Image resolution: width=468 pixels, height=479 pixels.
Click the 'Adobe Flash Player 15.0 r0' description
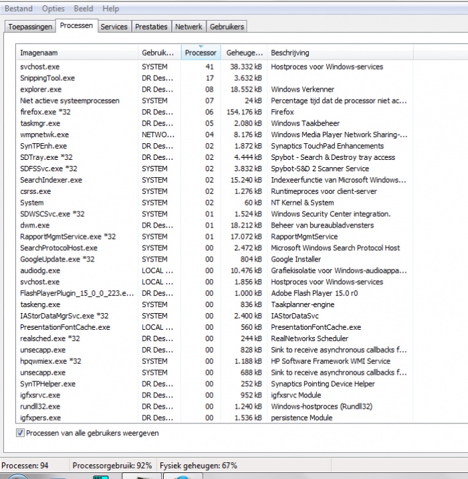click(x=314, y=293)
